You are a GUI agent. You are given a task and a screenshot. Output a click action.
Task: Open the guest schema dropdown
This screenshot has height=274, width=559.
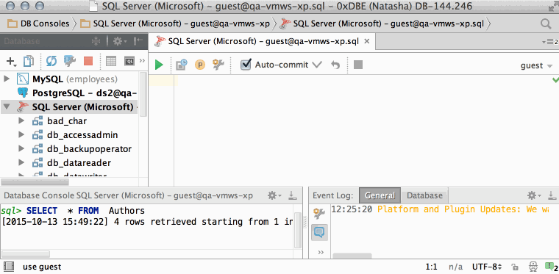pyautogui.click(x=536, y=65)
